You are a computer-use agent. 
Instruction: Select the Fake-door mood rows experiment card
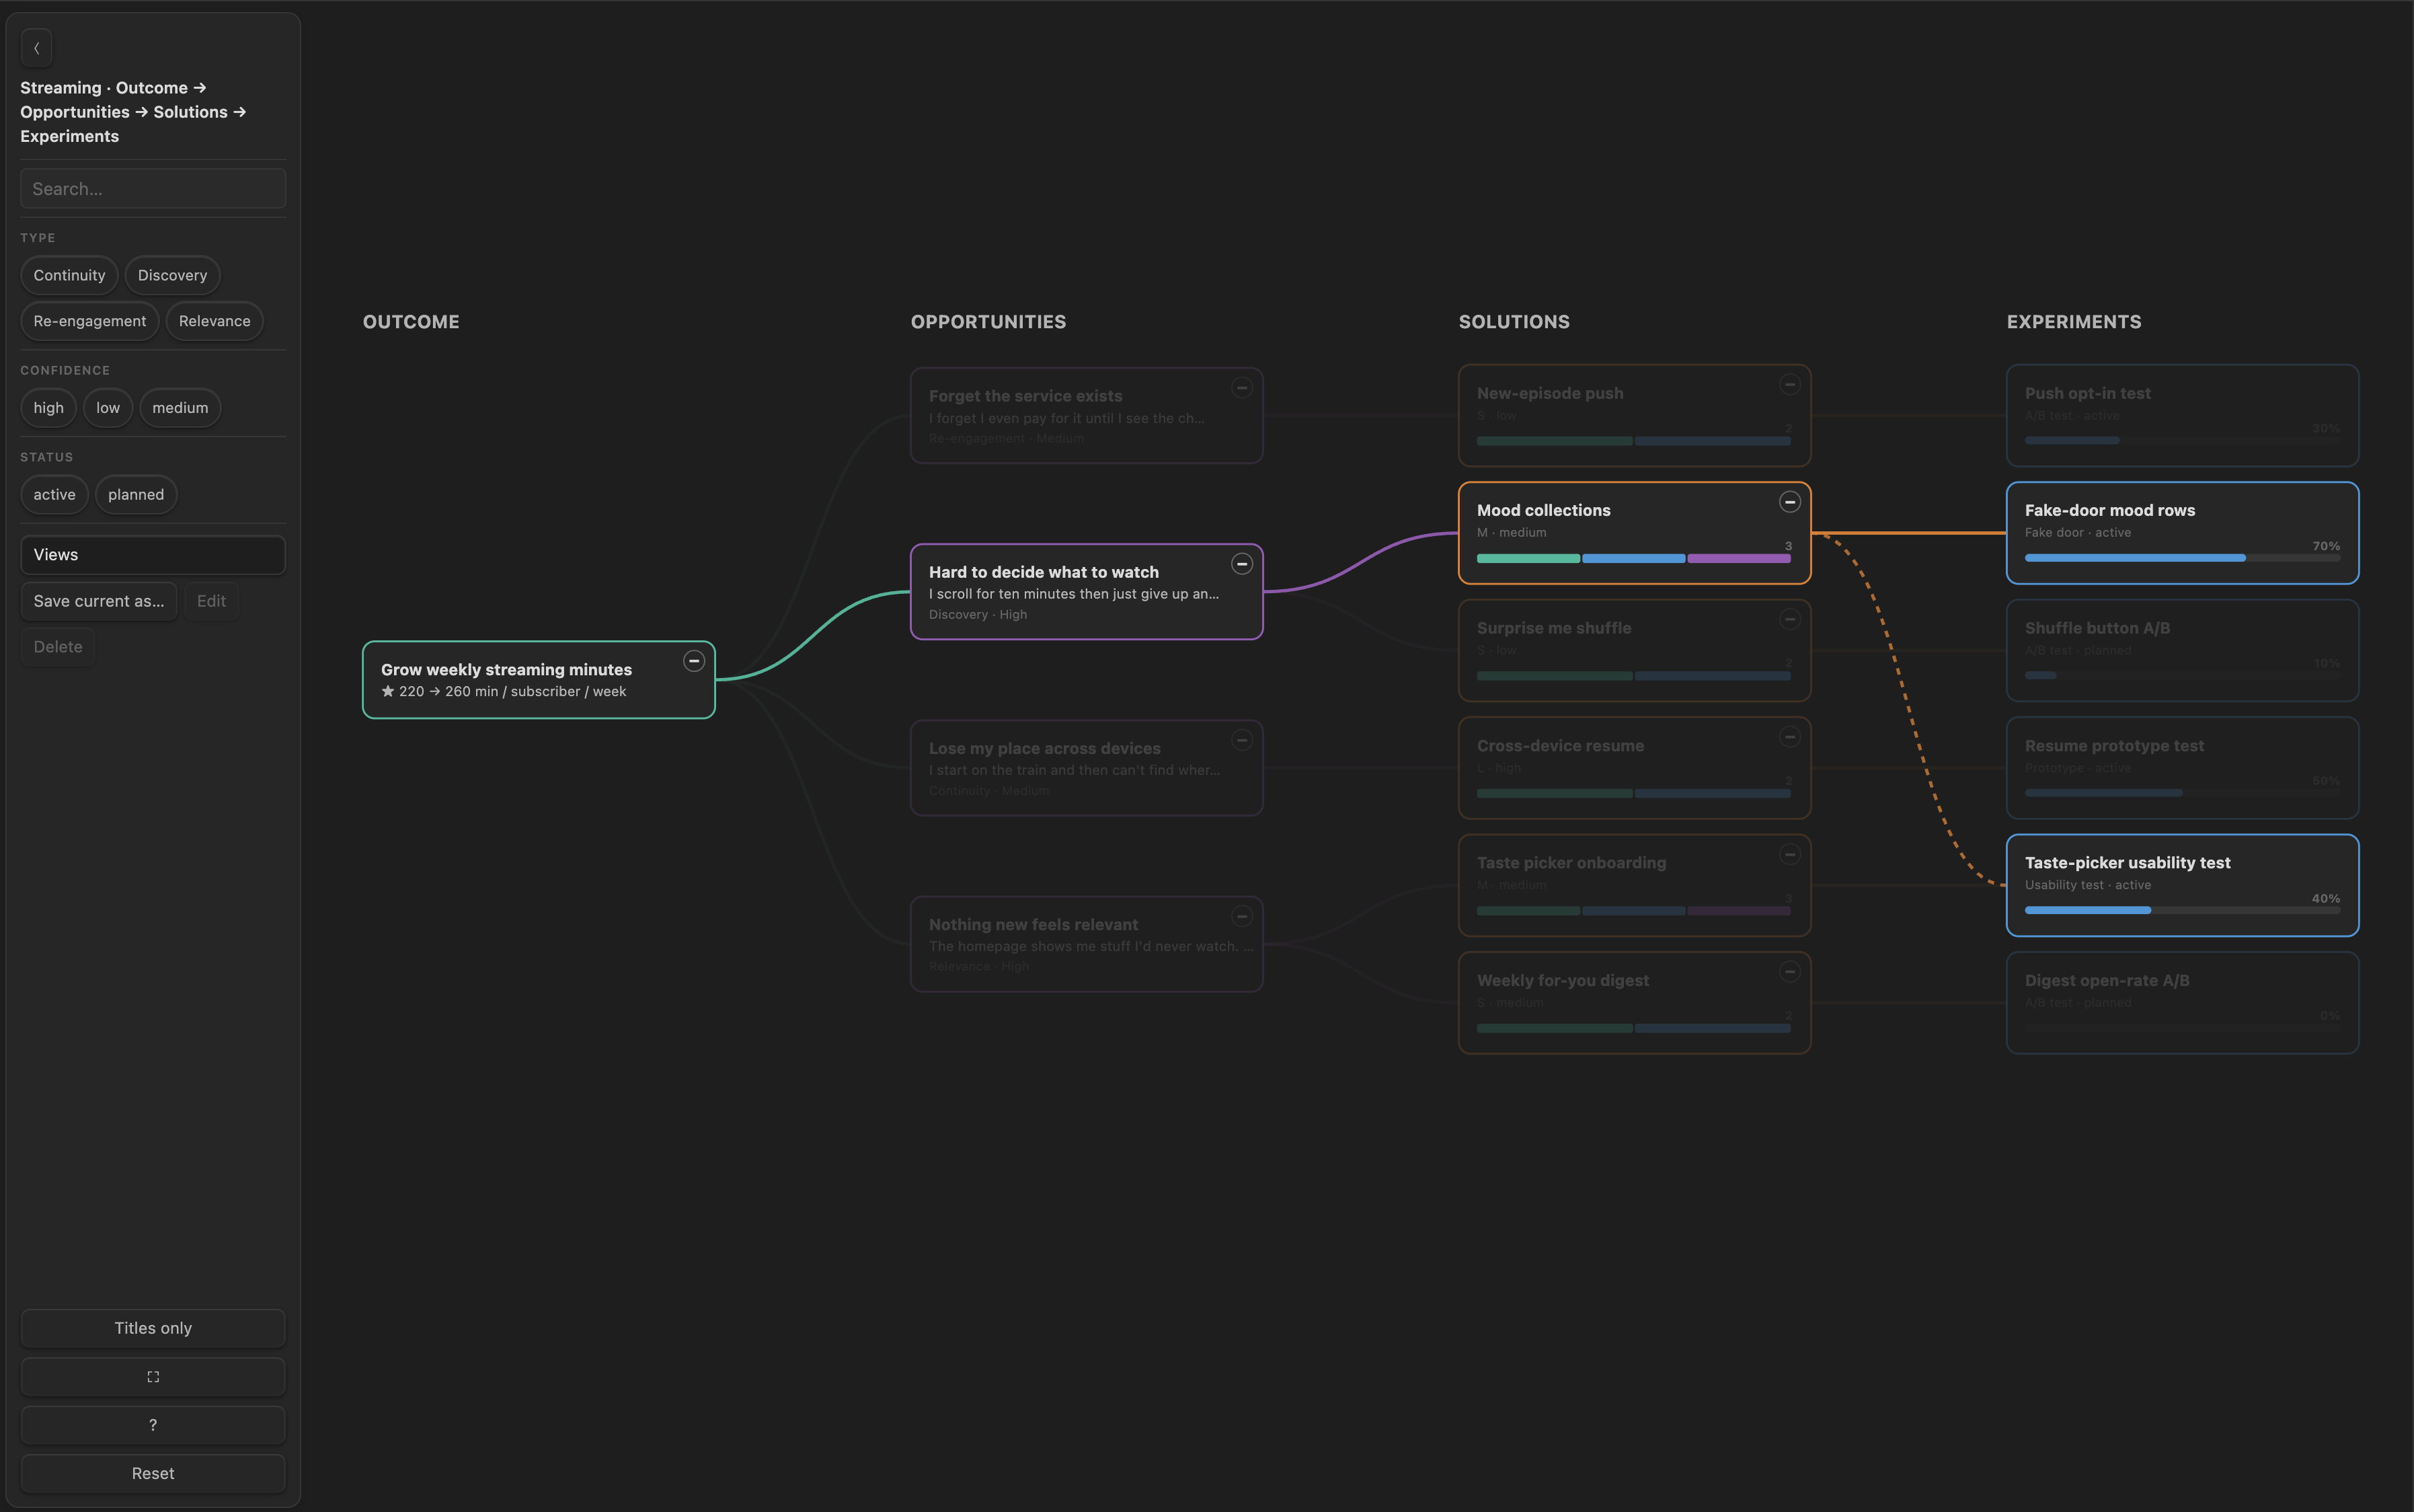pyautogui.click(x=2182, y=533)
